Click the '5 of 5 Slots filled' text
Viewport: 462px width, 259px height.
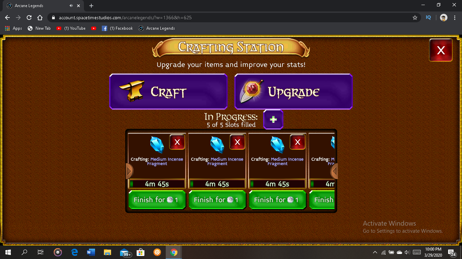(231, 125)
